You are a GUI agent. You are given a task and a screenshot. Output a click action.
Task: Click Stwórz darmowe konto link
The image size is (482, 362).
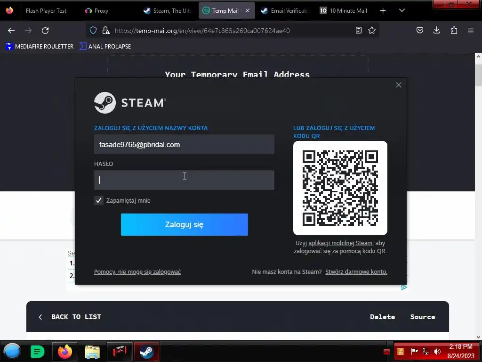point(356,272)
